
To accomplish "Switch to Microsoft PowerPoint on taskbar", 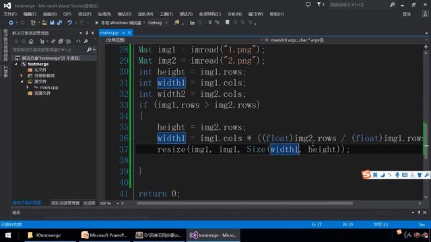I will tap(104, 235).
